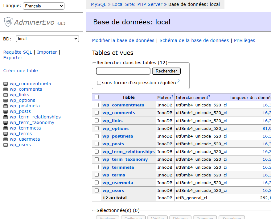Image resolution: width=271 pixels, height=219 pixels.
Task: Click the table icon next to wp_links in sidebar
Action: point(5,95)
